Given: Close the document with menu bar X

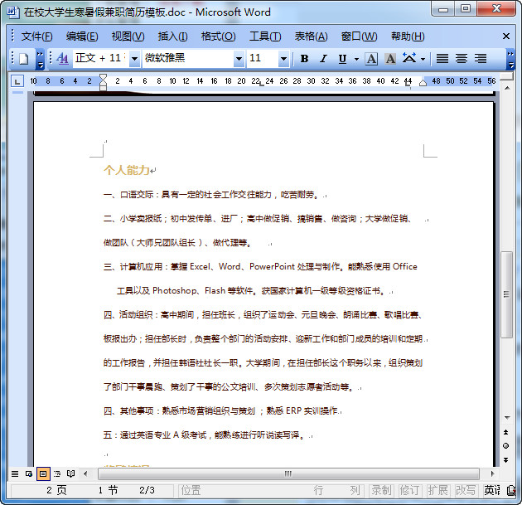Looking at the screenshot, I should point(506,36).
